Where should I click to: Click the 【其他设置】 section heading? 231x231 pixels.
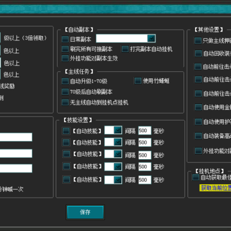tap(209, 30)
